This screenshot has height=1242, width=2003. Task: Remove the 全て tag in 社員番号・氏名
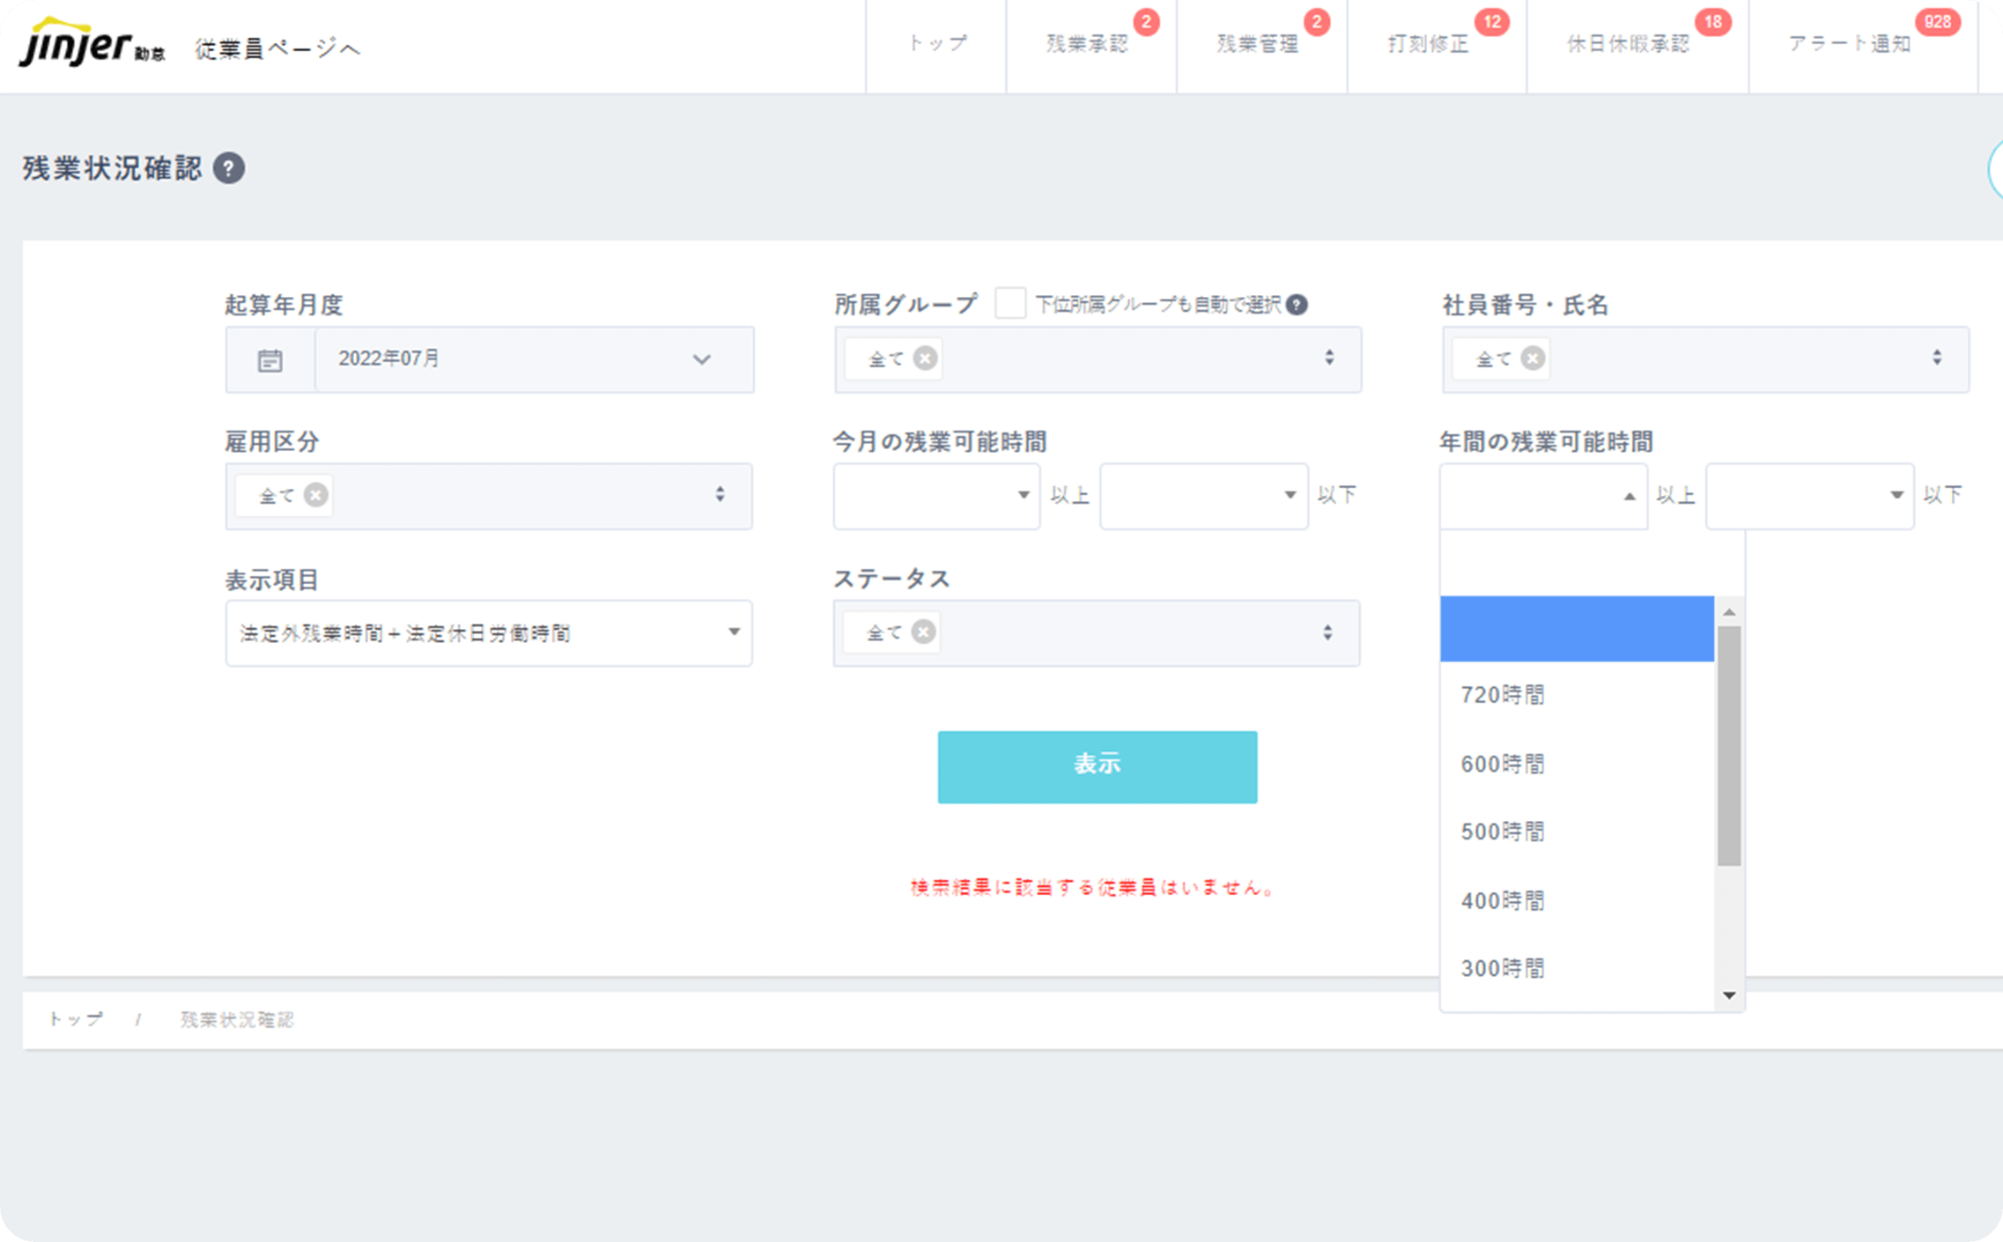point(1533,359)
